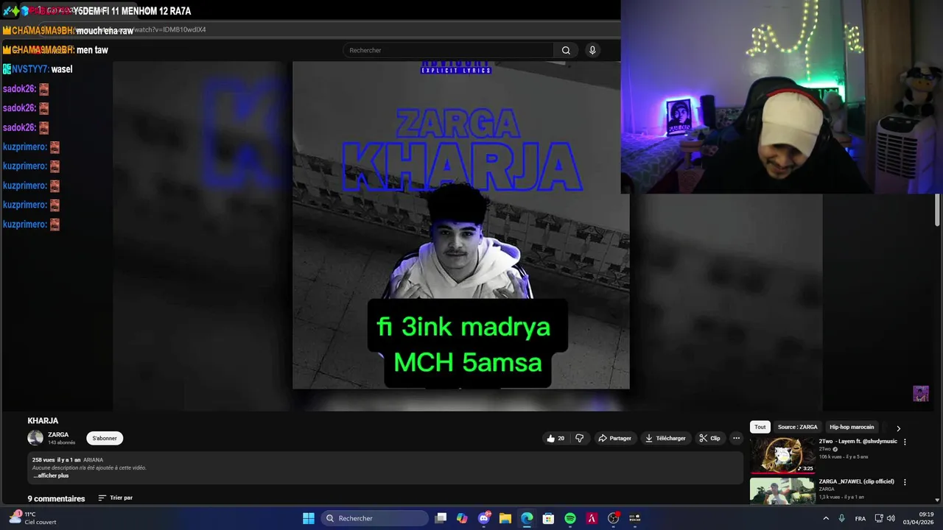Open the network status tray icon

pyautogui.click(x=879, y=518)
